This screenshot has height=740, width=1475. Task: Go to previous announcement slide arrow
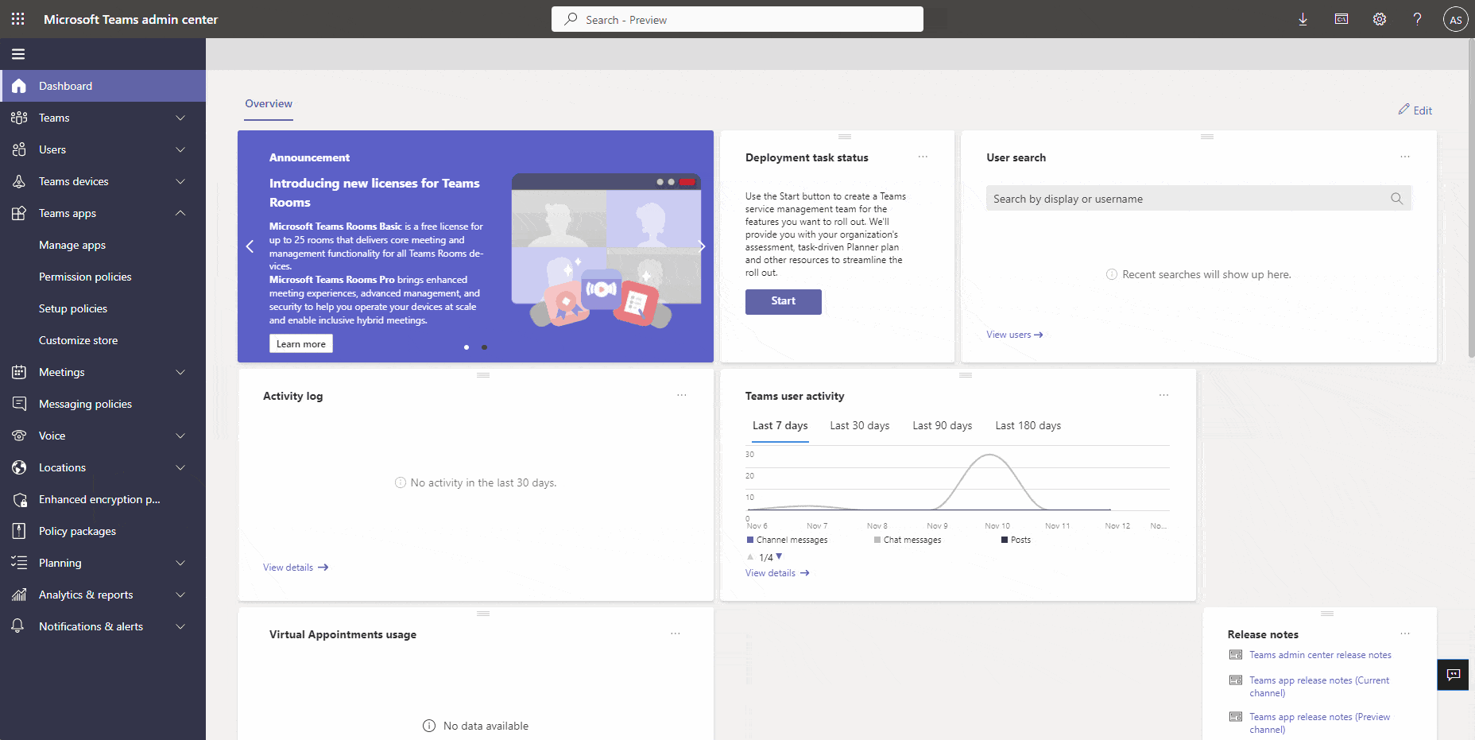tap(250, 246)
